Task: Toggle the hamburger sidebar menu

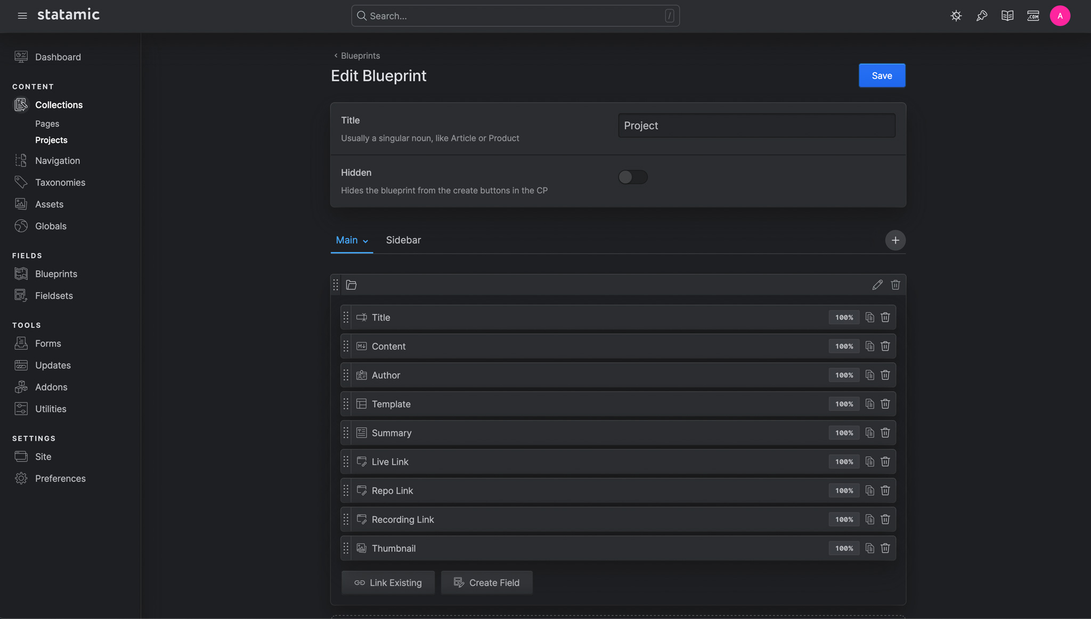Action: click(22, 16)
